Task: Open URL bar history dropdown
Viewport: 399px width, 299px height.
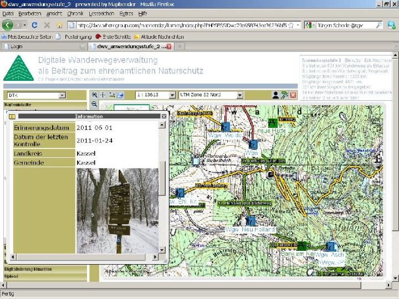Action: point(298,25)
